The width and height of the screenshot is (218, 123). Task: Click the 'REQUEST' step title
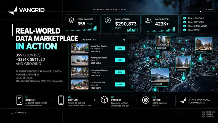point(30,100)
